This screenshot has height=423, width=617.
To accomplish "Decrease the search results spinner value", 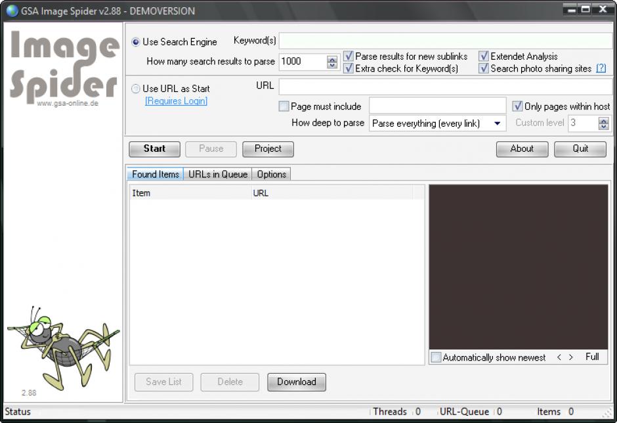I will 332,65.
